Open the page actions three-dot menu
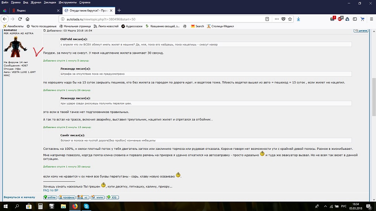 tap(277, 19)
